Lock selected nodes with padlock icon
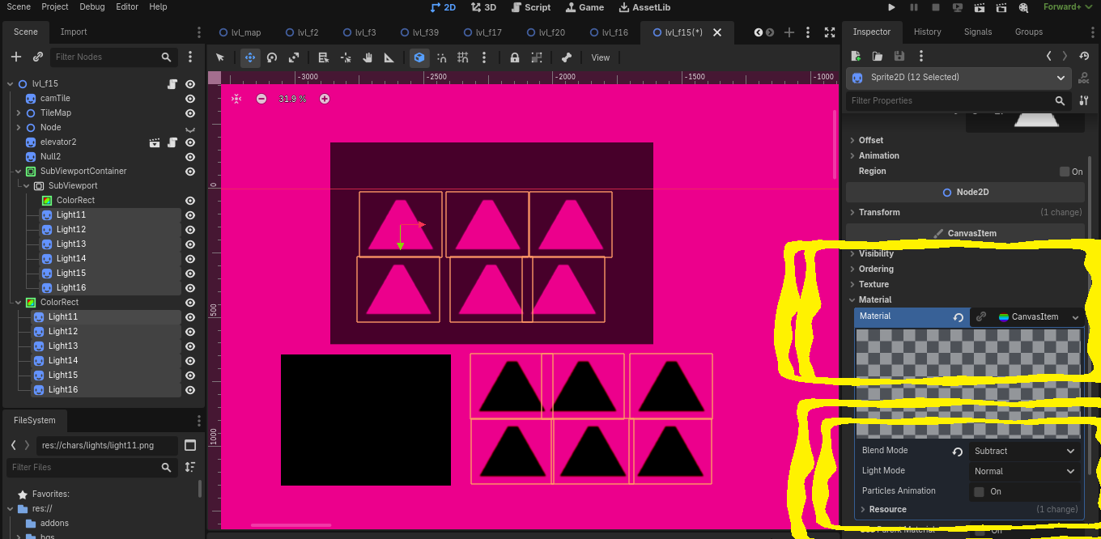This screenshot has height=539, width=1101. pyautogui.click(x=515, y=57)
